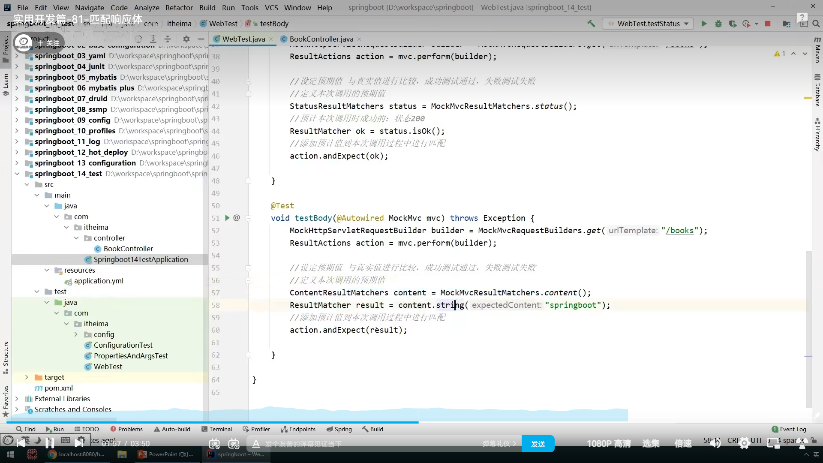
Task: Expand the config package under test
Action: (76, 334)
